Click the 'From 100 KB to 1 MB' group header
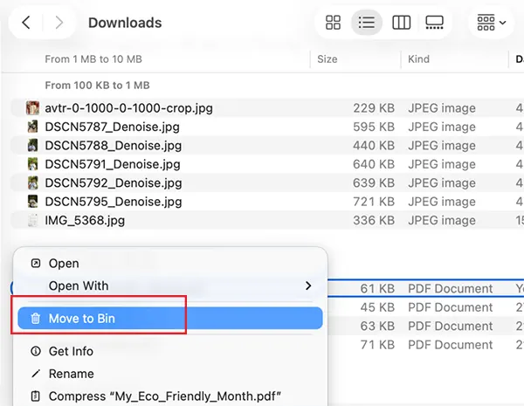This screenshot has width=524, height=406. [x=97, y=86]
